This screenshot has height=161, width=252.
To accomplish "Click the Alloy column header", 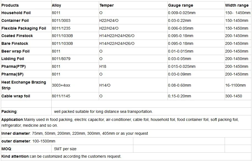I will pyautogui.click(x=57, y=5).
